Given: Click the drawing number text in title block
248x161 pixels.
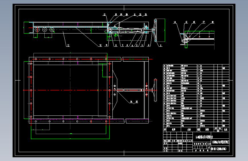Looking at the screenshot, I should (x=219, y=149).
